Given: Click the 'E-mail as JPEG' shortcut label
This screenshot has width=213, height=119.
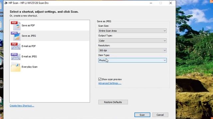Looking at the screenshot, I should (x=29, y=57).
